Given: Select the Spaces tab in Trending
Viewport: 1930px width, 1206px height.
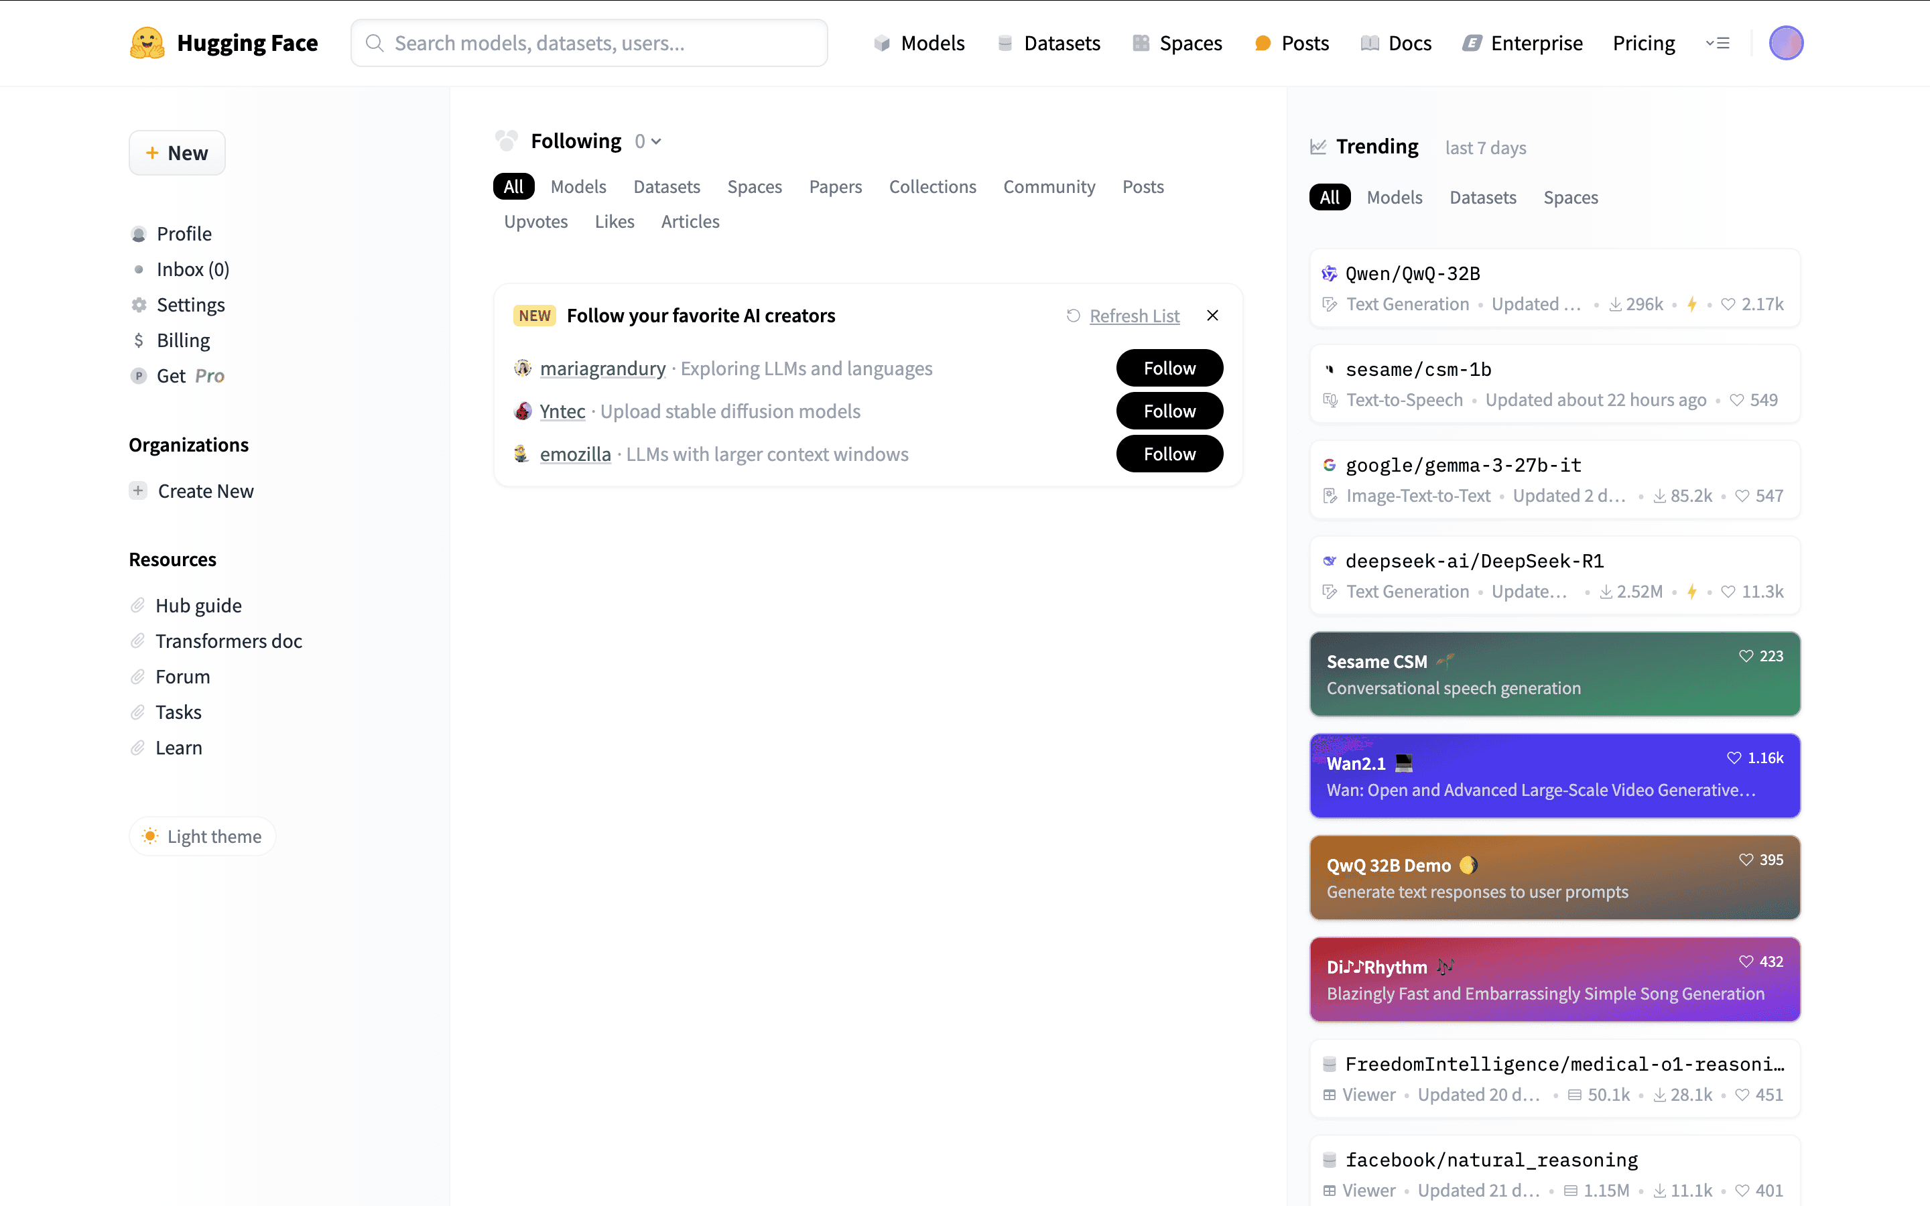Looking at the screenshot, I should pyautogui.click(x=1570, y=197).
